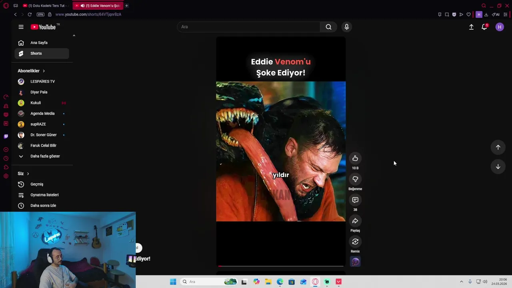Image resolution: width=512 pixels, height=288 pixels.
Task: Open a new browser tab
Action: coord(126,6)
